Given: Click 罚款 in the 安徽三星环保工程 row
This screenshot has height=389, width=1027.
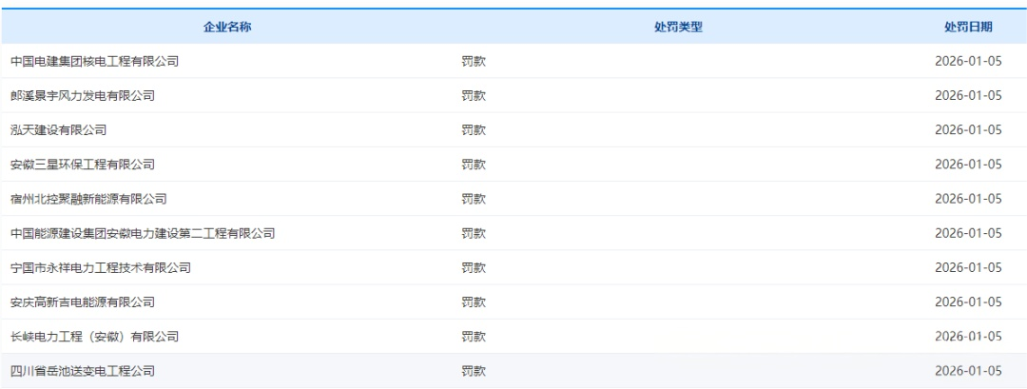Looking at the screenshot, I should [x=474, y=165].
